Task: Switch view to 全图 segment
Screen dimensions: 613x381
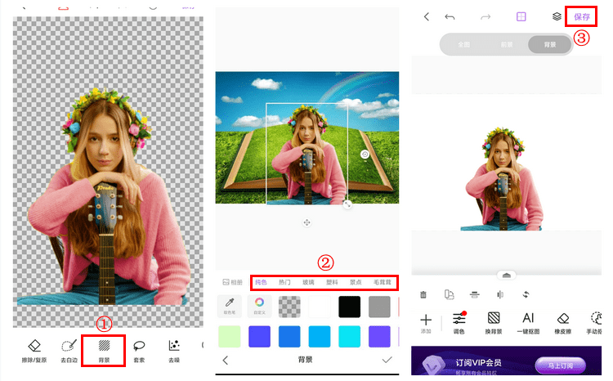Action: click(x=463, y=44)
